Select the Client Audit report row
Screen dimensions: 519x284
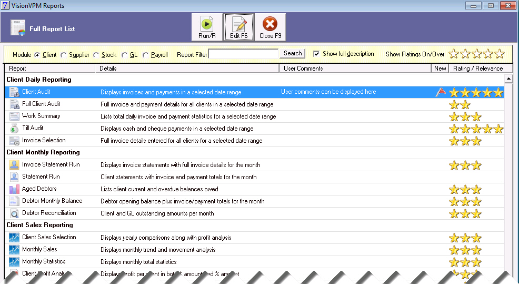[x=254, y=92]
